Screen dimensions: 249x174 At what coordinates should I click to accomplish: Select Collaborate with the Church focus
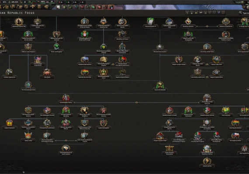point(38,23)
